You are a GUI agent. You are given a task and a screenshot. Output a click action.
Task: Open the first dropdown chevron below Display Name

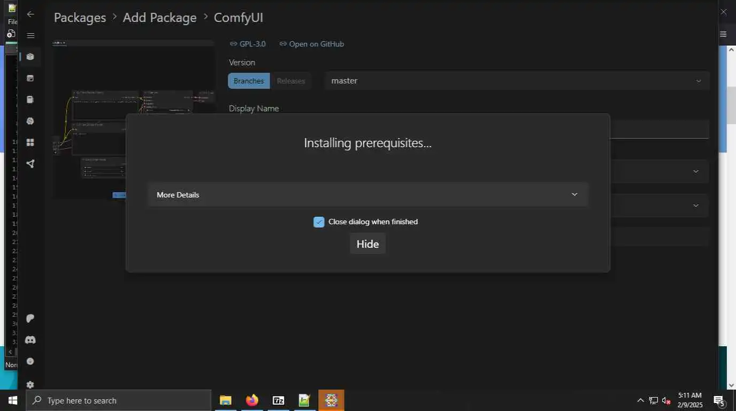click(x=696, y=171)
